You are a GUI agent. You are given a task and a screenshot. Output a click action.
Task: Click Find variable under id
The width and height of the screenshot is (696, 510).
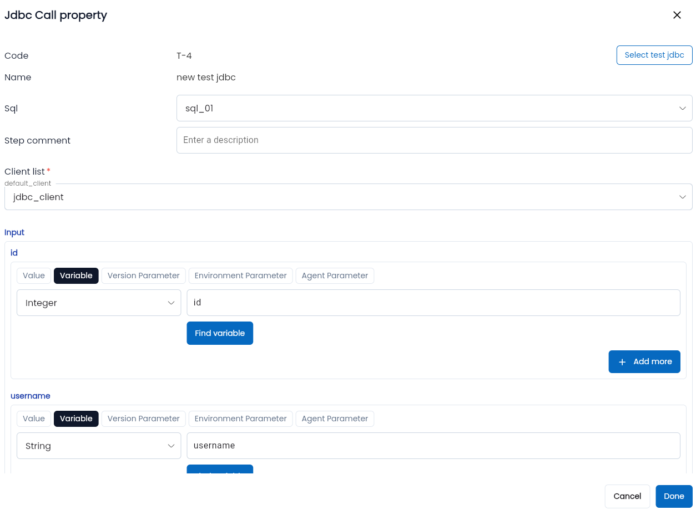(220, 333)
